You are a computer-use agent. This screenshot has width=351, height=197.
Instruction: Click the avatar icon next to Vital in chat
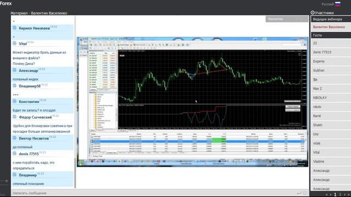(x=15, y=43)
